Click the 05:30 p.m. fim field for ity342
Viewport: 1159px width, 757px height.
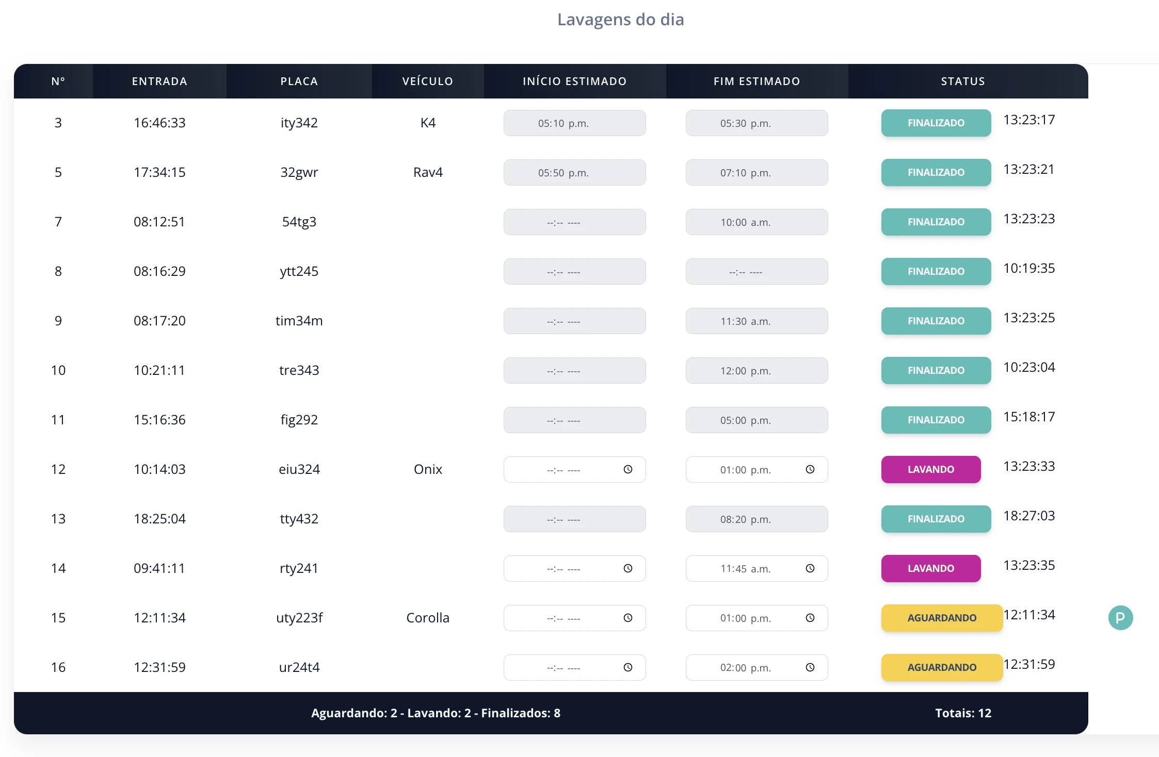756,123
